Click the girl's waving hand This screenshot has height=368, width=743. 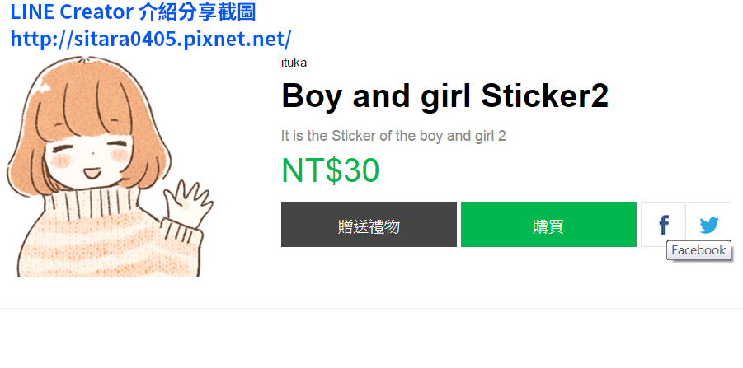click(x=189, y=203)
